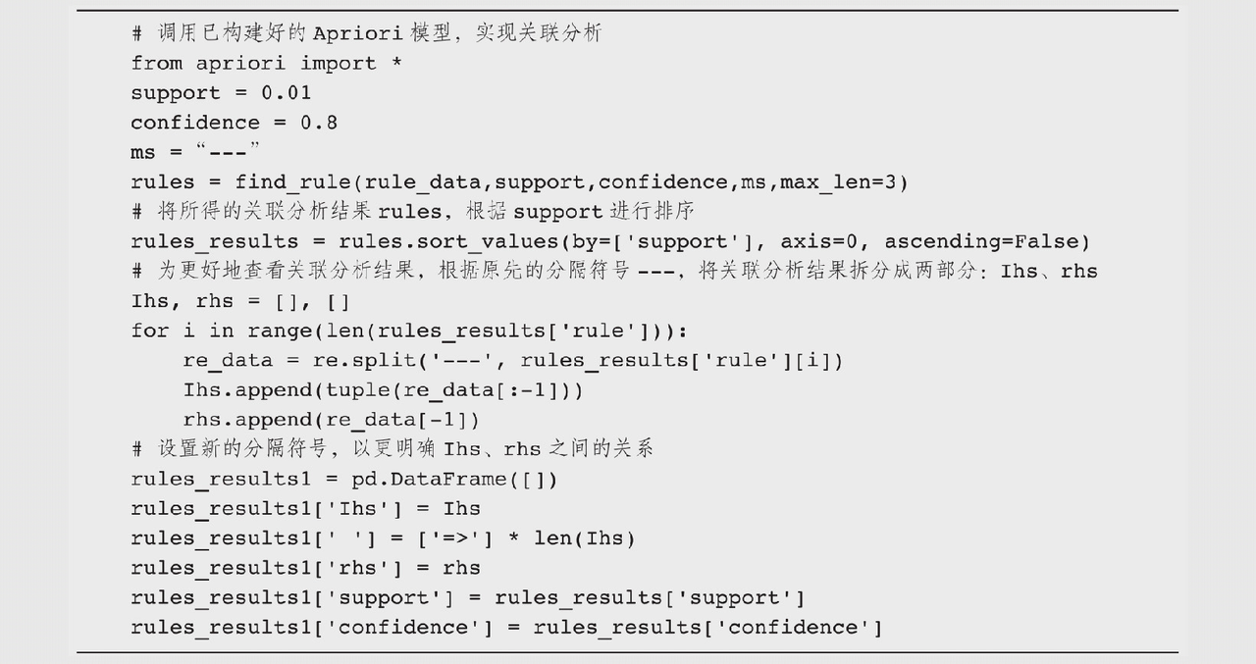Click the Ihs.append(tuple(...)) line
This screenshot has width=1256, height=664.
(x=383, y=390)
